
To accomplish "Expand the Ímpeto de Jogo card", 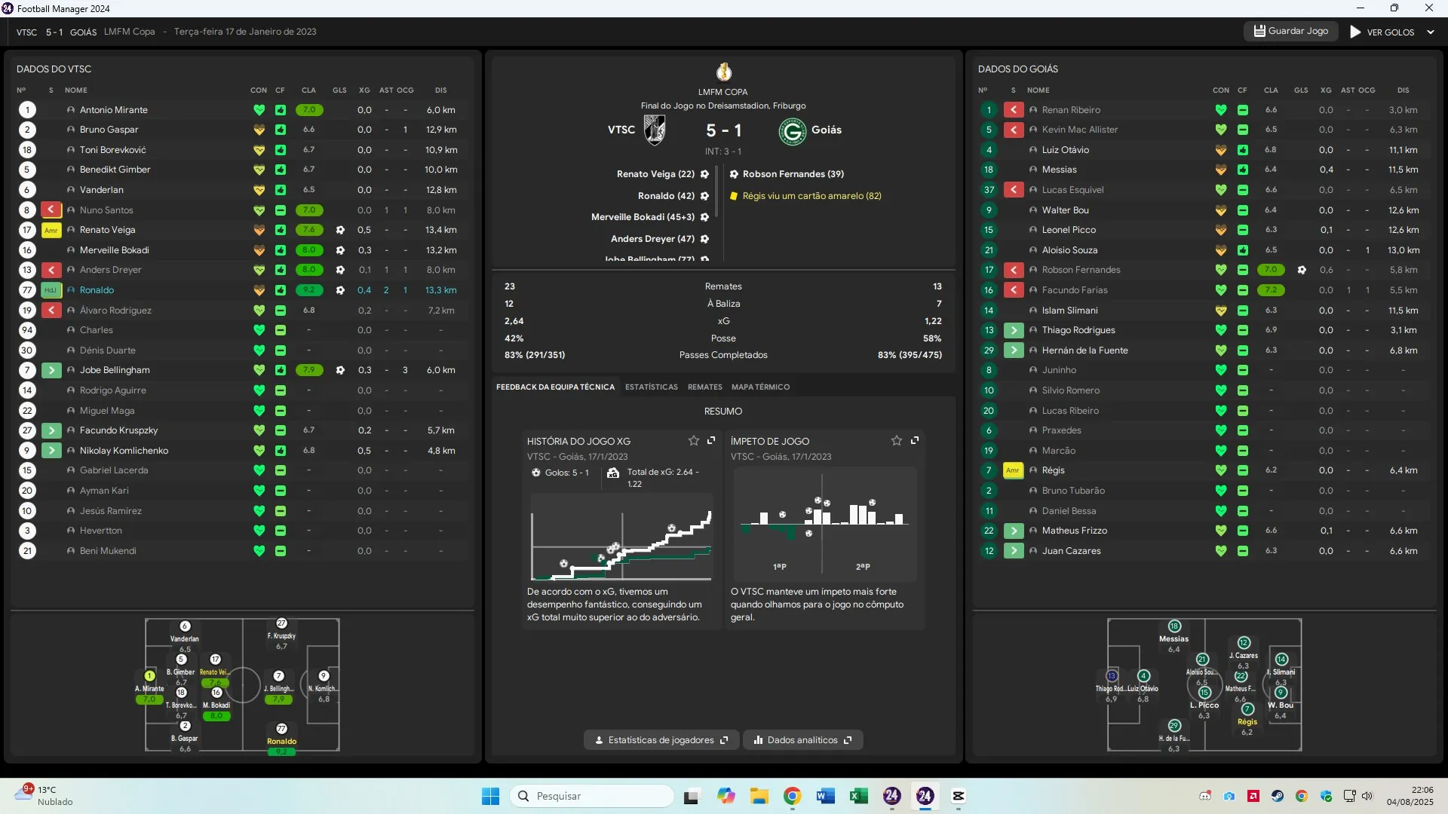I will (915, 441).
